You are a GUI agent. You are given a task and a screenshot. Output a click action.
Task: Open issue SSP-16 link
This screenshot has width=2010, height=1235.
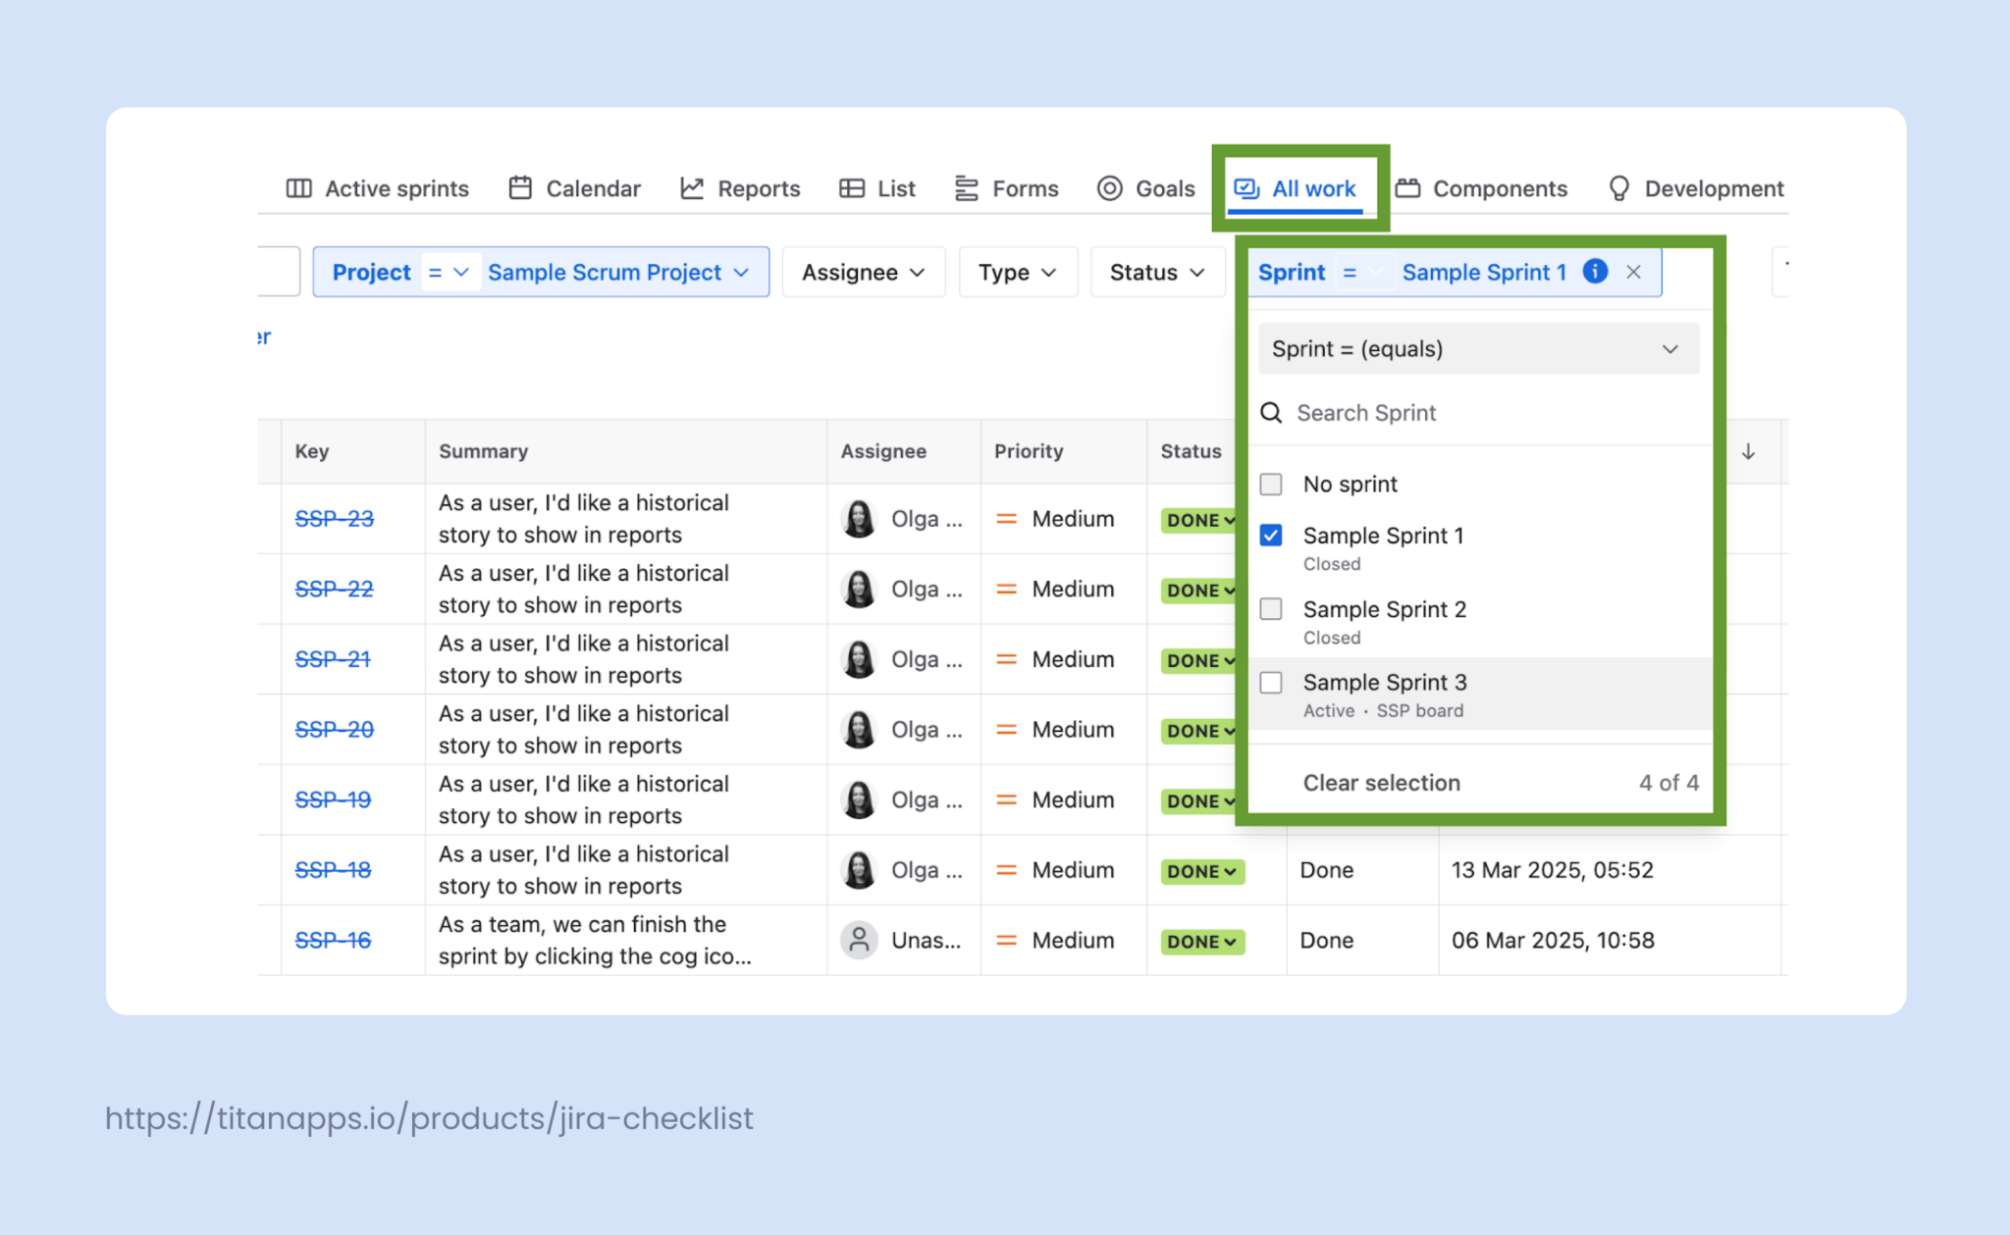[x=333, y=940]
